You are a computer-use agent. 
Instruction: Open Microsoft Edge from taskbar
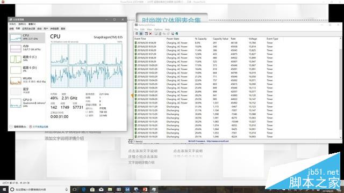[84, 189]
